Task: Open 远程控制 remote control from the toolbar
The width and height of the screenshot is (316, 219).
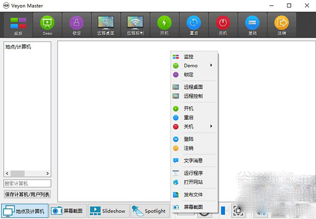Action: (x=135, y=25)
